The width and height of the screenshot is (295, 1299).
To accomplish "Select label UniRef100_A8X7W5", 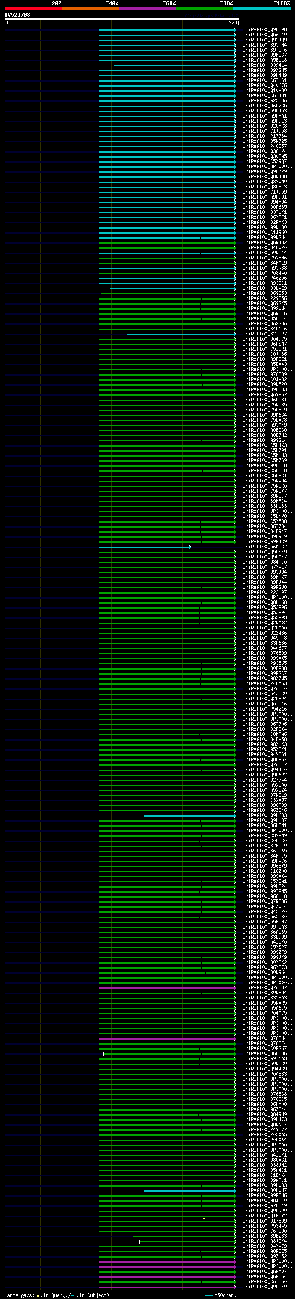I will 265,679.
